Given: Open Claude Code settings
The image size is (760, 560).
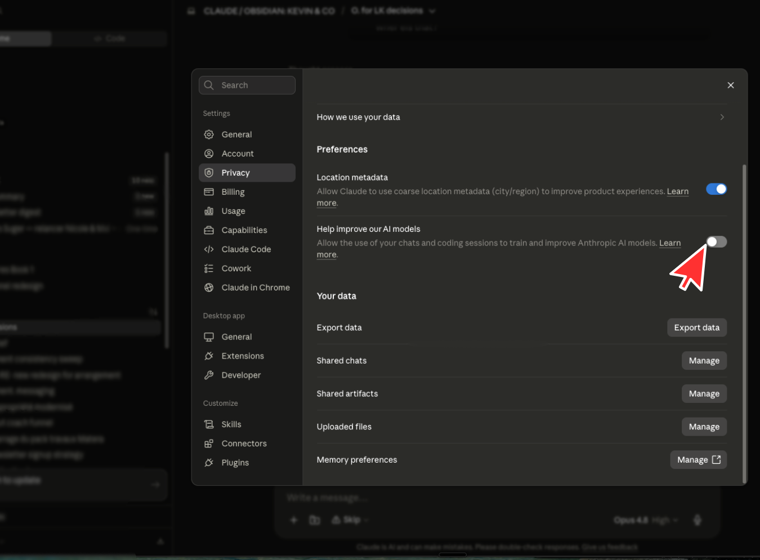Looking at the screenshot, I should [x=247, y=249].
